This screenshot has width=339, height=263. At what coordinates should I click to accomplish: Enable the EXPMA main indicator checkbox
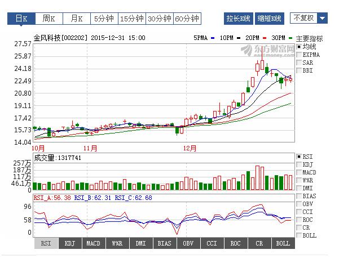point(299,55)
